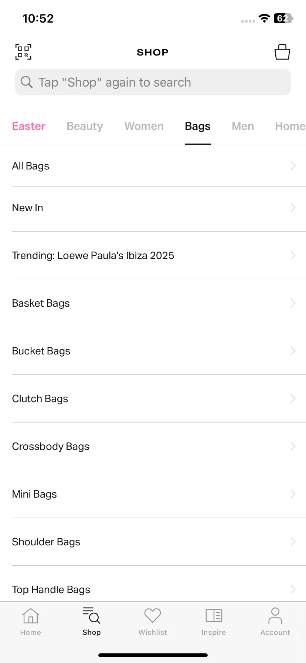The height and width of the screenshot is (663, 306).
Task: Switch to the Beauty tab
Action: (x=85, y=126)
